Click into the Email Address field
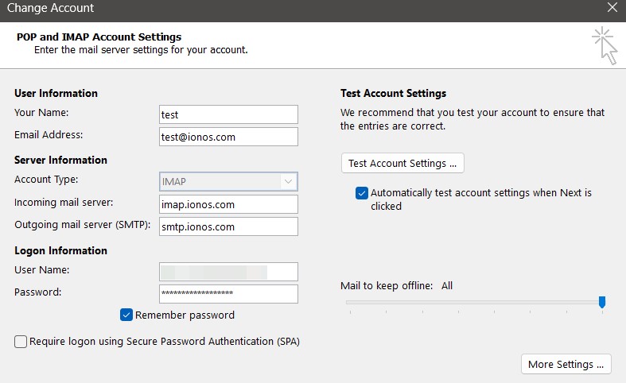 [x=228, y=137]
